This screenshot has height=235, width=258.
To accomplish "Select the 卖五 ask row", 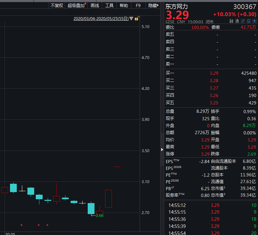I will tap(211, 34).
